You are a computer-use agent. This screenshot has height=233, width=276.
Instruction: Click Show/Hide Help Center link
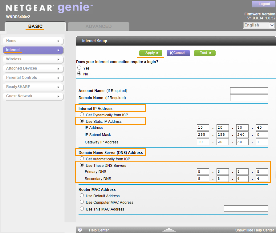click(x=254, y=230)
